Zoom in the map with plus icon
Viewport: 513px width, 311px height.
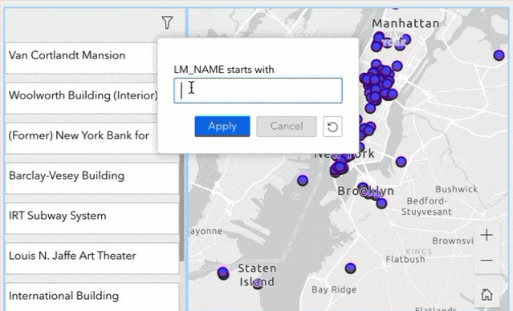487,235
